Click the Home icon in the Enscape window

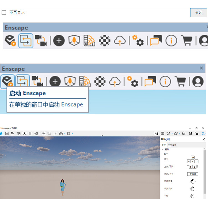coord(1,133)
